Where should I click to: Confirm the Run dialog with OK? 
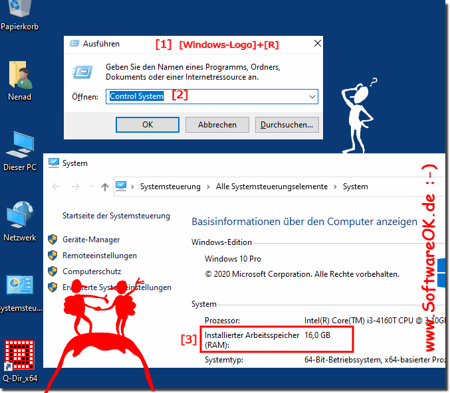[148, 125]
